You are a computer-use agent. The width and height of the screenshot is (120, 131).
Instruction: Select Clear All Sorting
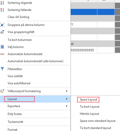click(18, 17)
